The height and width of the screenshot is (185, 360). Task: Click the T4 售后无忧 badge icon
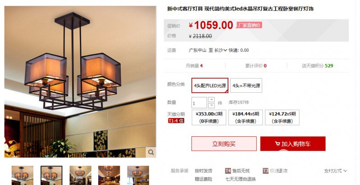[x=228, y=171]
